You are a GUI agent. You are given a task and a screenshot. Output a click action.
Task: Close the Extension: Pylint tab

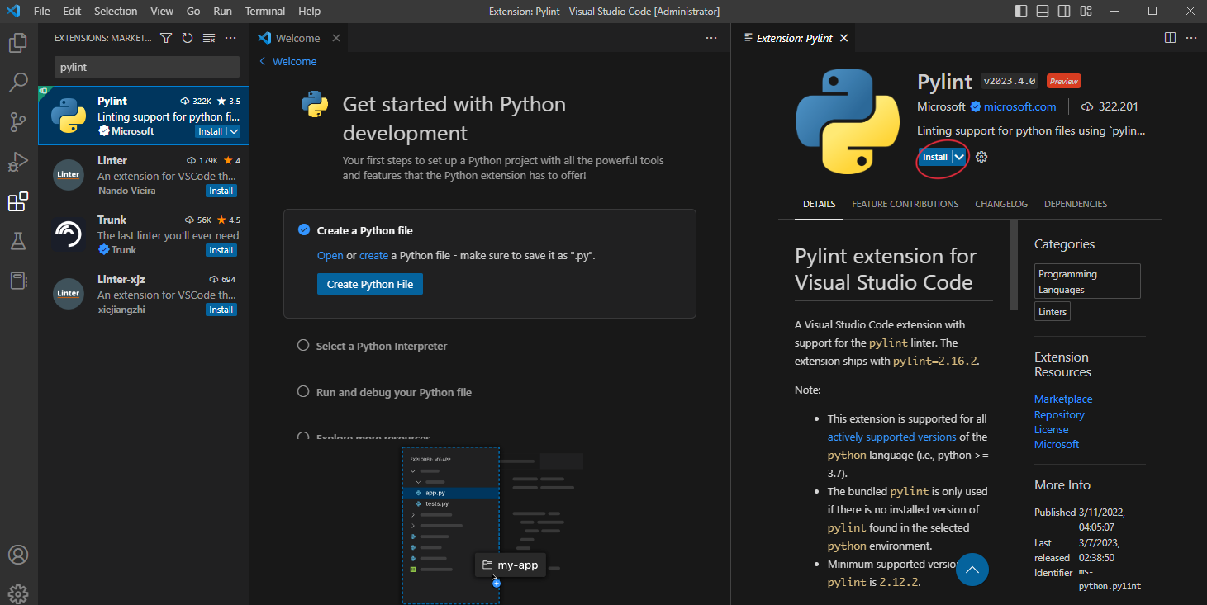843,38
